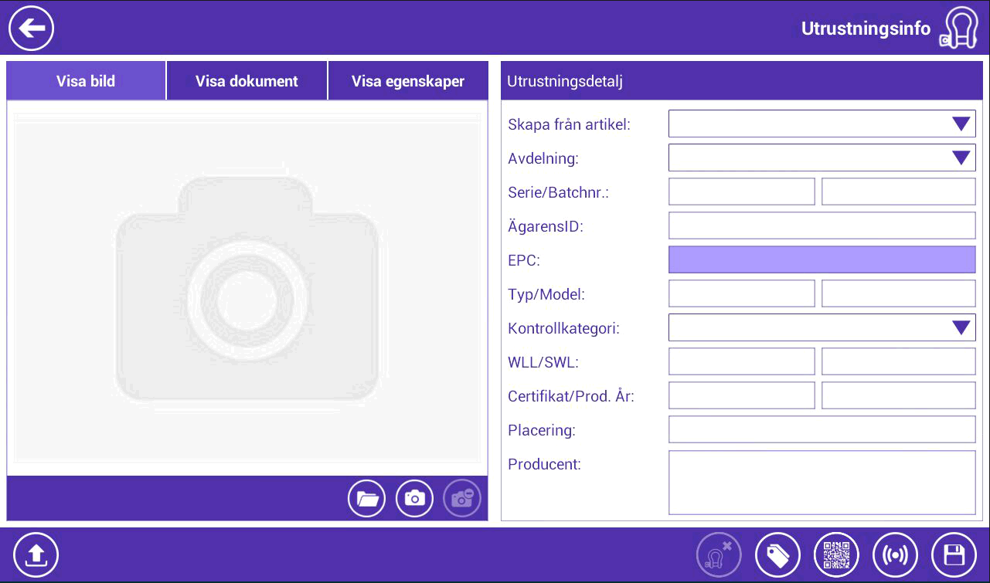Click the Certifikat input field
This screenshot has height=583, width=990.
tap(741, 395)
